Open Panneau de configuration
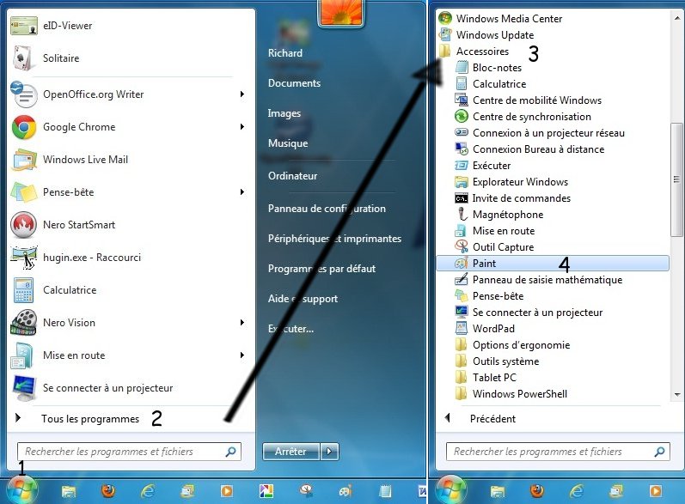The width and height of the screenshot is (685, 504). coord(327,209)
